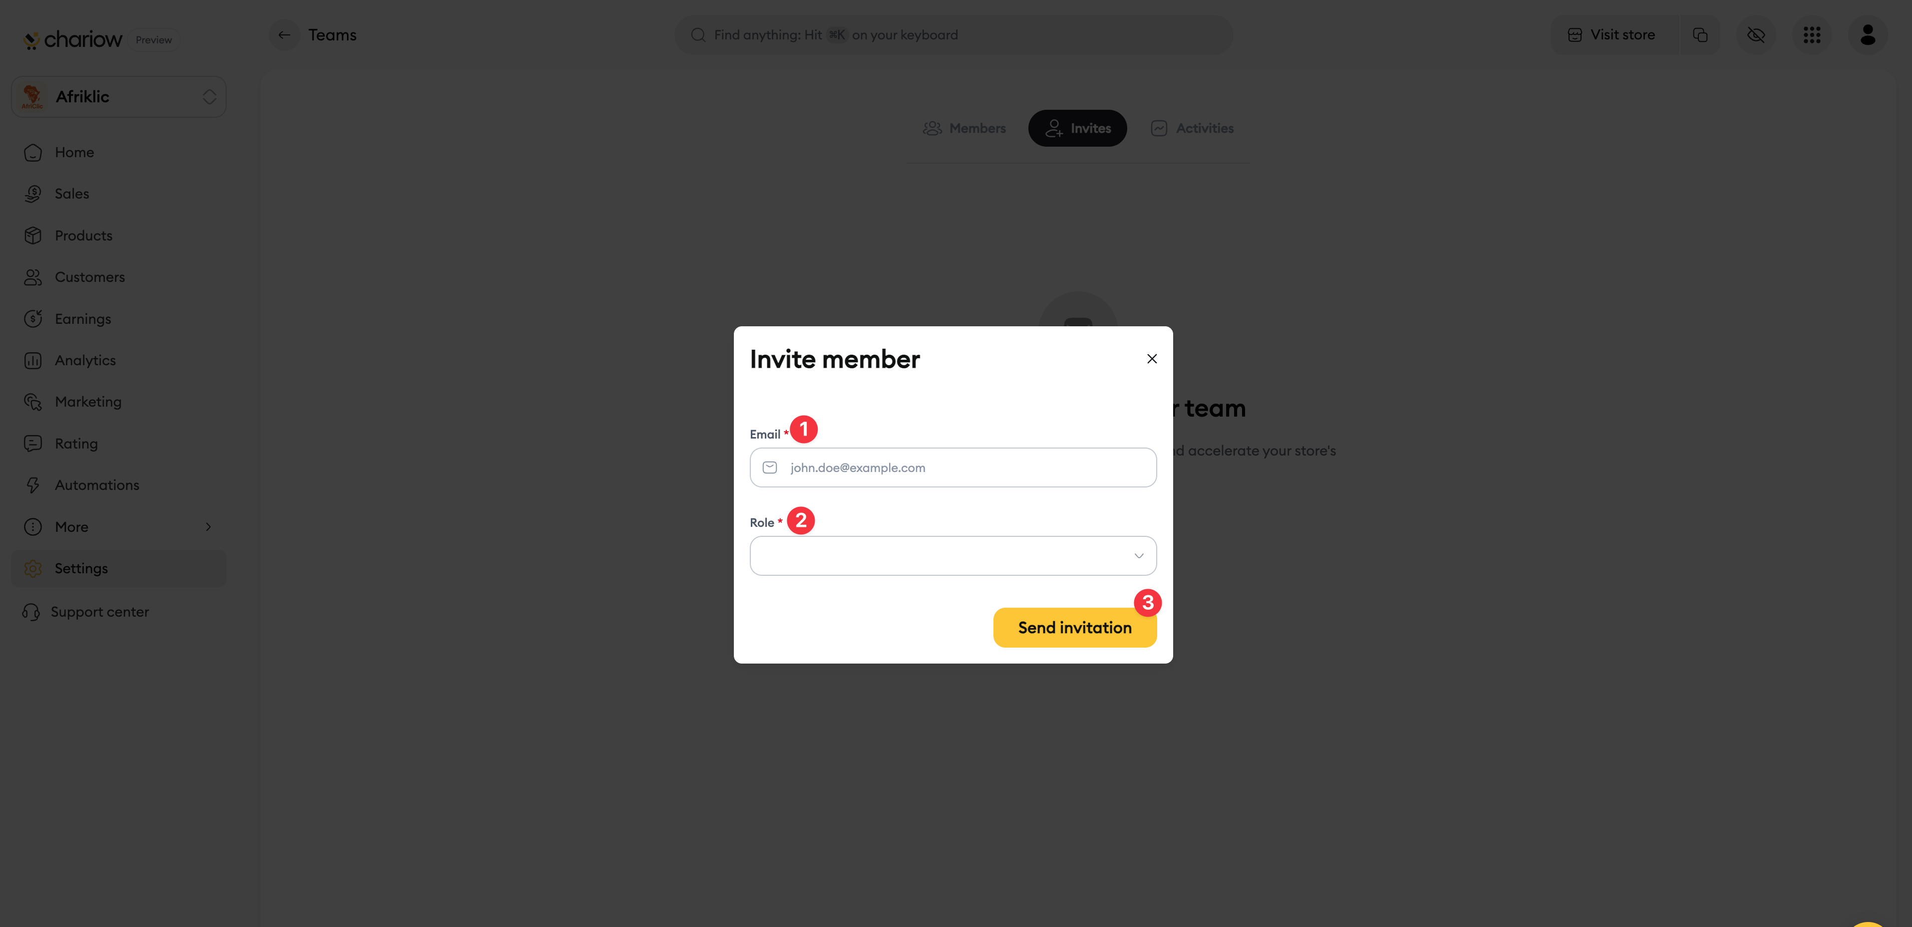The height and width of the screenshot is (927, 1912).
Task: Open the user profile avatar
Action: tap(1868, 35)
